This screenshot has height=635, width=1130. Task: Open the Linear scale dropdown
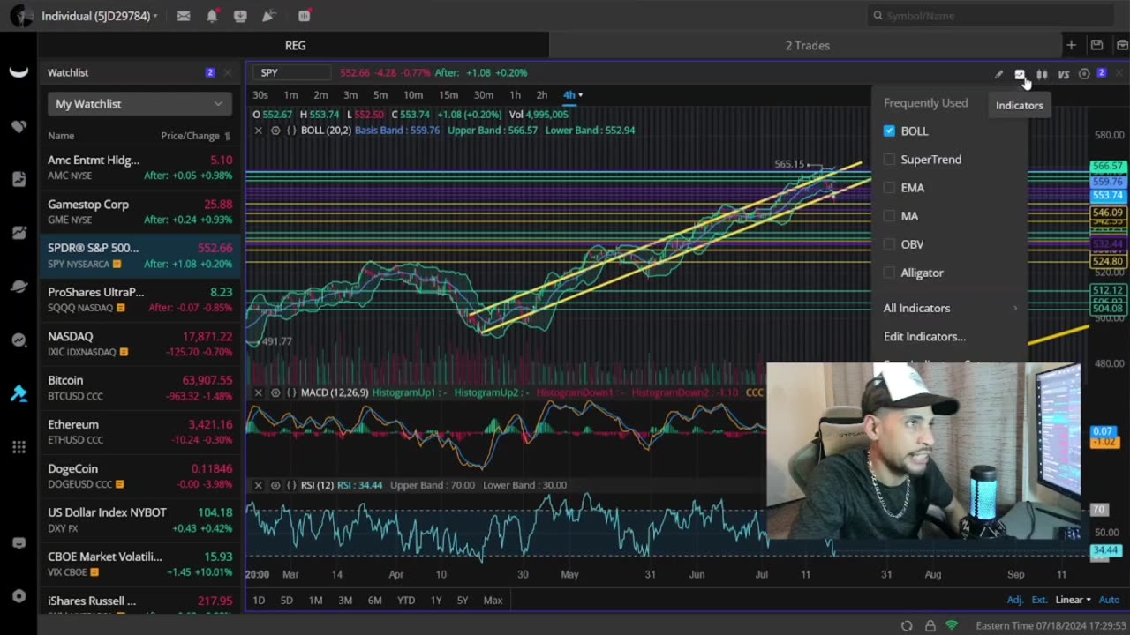(x=1073, y=600)
